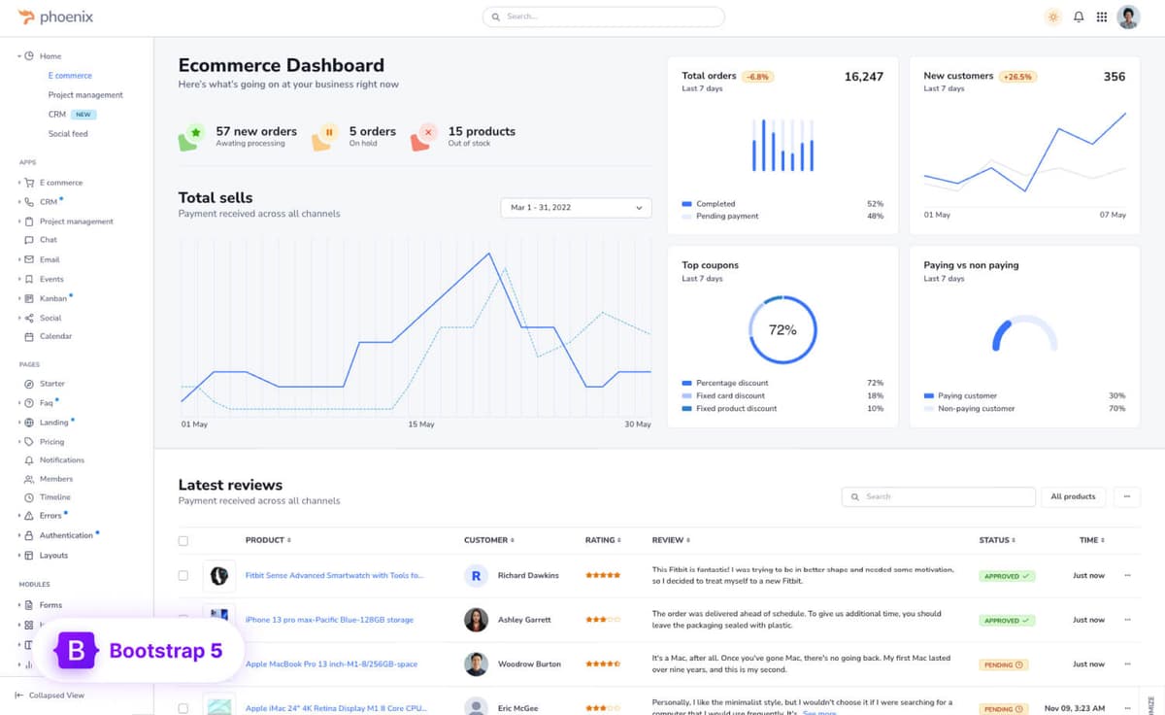Click the Phoenix logo in header
1165x715 pixels.
tap(55, 17)
